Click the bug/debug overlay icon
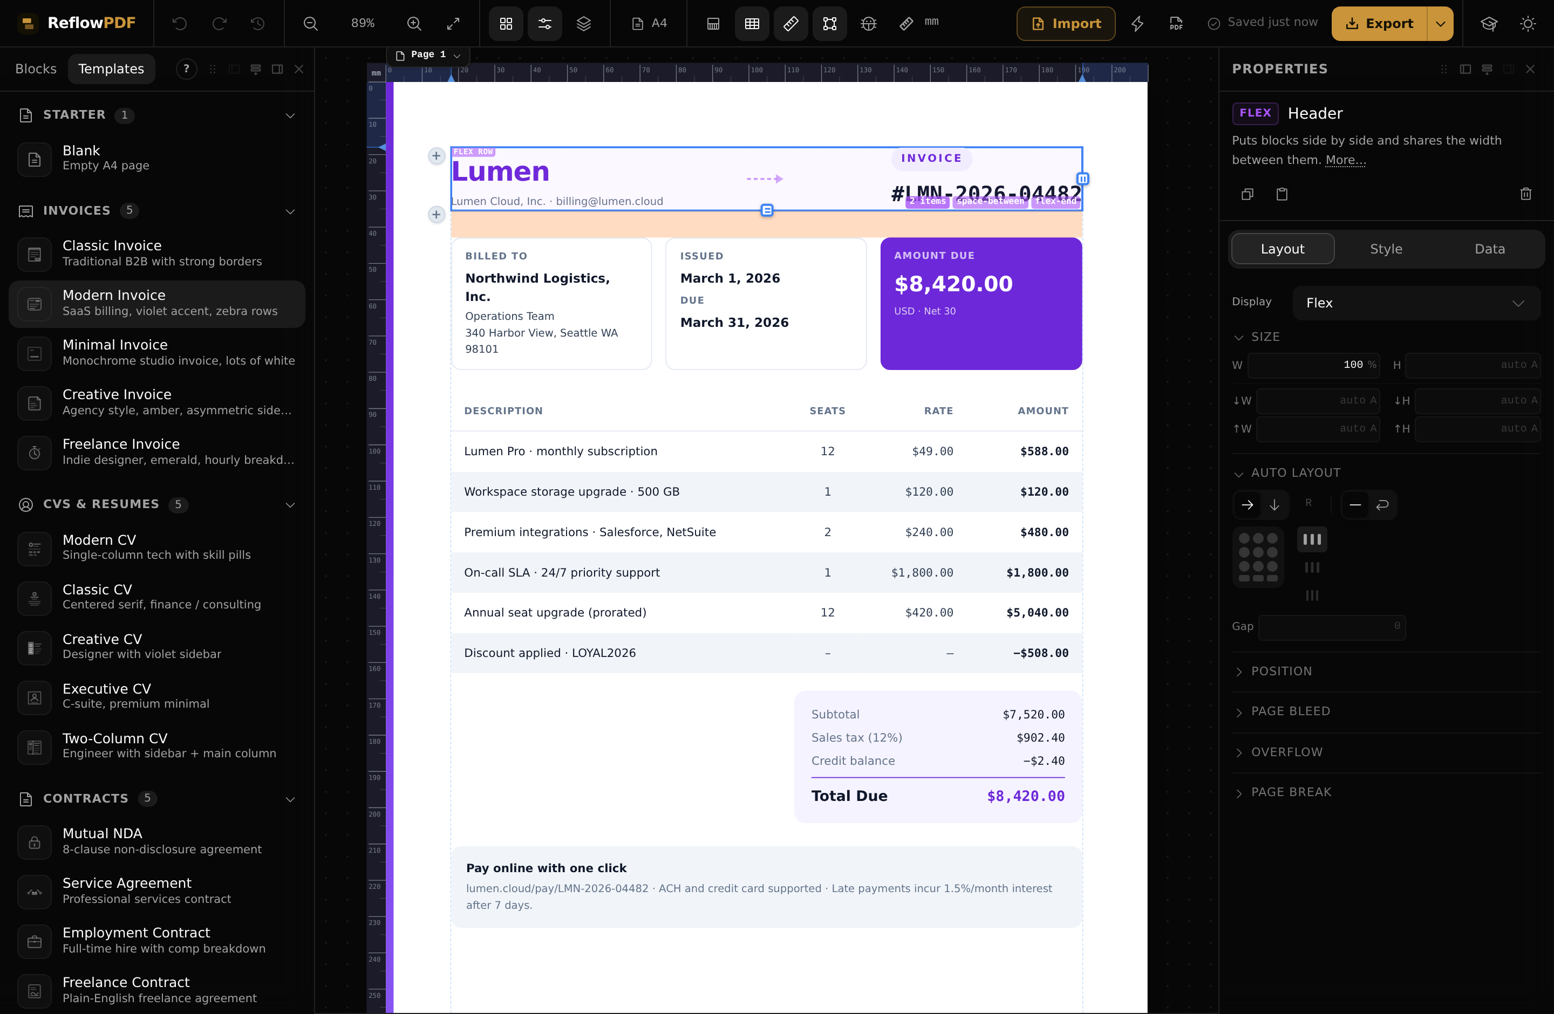1554x1014 pixels. pyautogui.click(x=868, y=24)
